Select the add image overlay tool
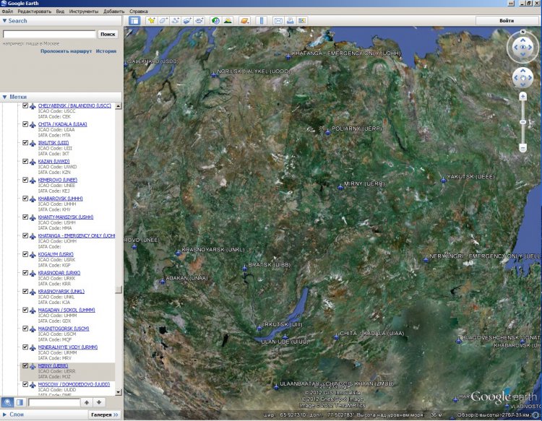 tap(187, 21)
